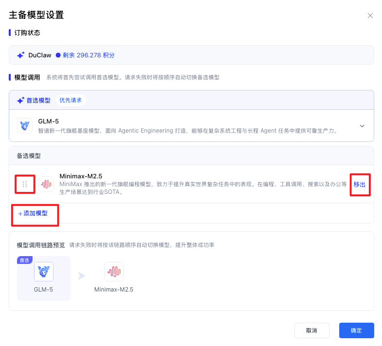Click the 剩余 296.278 积分 balance text
This screenshot has height=346, width=382.
(x=88, y=55)
